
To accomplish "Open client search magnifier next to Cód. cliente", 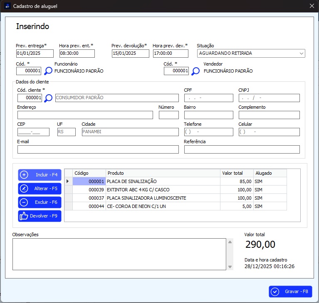I will coord(48,98).
